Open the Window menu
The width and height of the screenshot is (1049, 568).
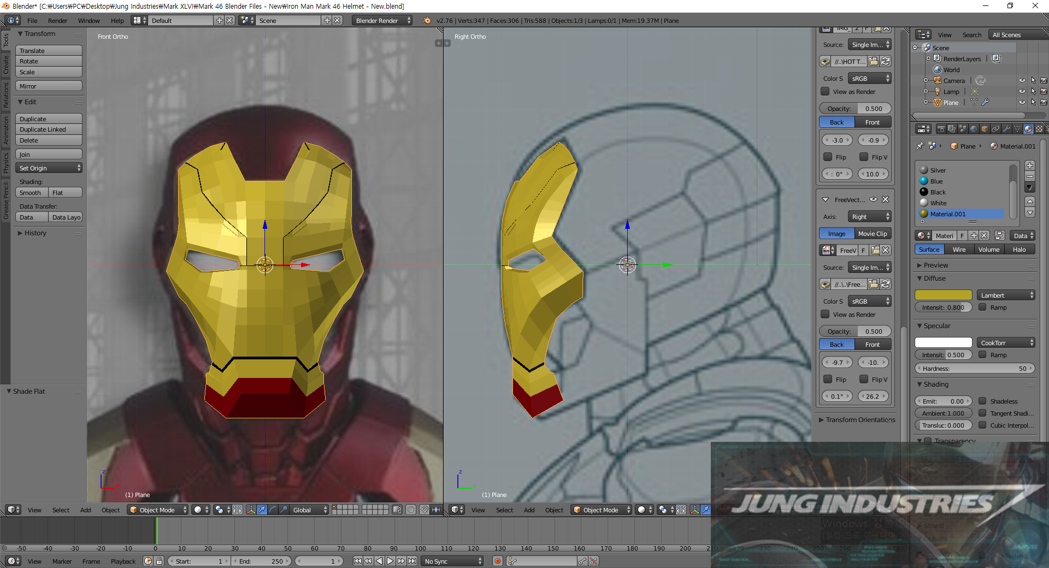point(89,20)
